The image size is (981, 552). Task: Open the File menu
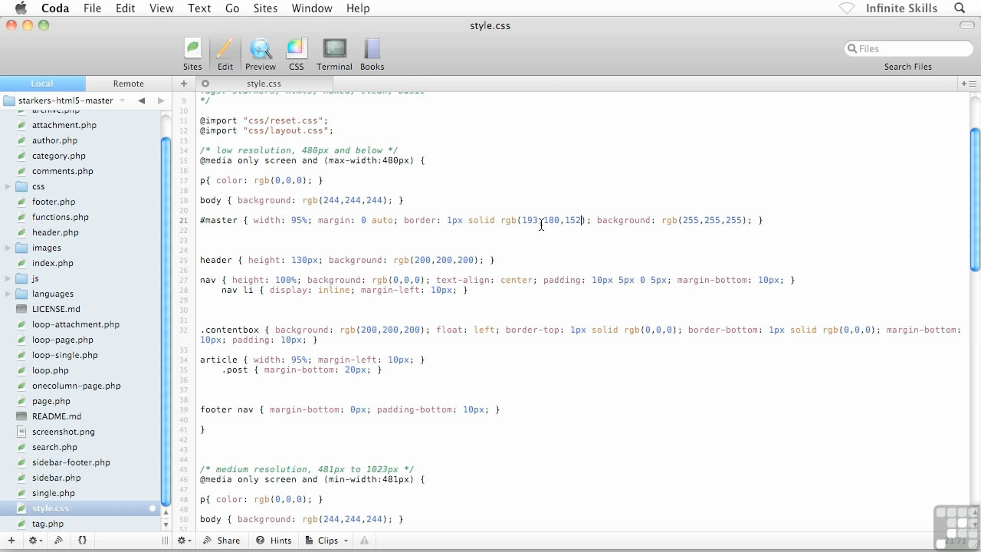coord(92,8)
